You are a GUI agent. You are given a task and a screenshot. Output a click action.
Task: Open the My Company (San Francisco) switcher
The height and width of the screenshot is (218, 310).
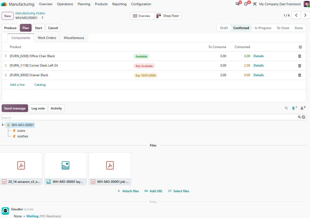tap(280, 4)
